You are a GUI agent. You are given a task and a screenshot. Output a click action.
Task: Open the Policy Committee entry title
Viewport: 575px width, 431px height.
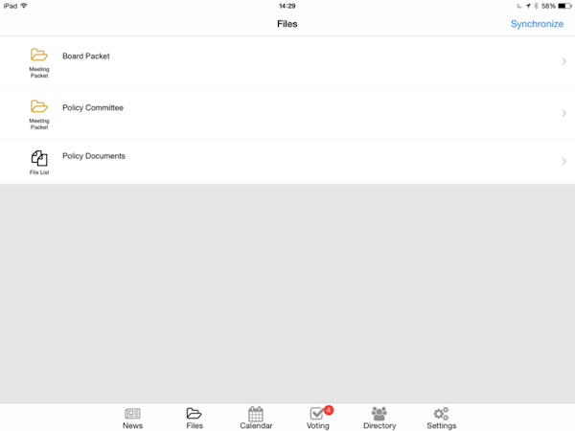tap(93, 107)
